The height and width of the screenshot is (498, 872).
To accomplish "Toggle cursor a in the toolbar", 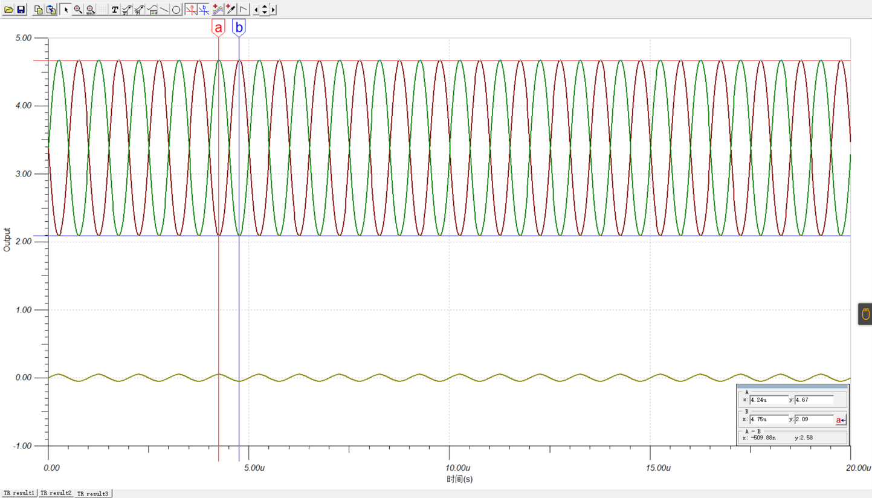I will click(192, 10).
